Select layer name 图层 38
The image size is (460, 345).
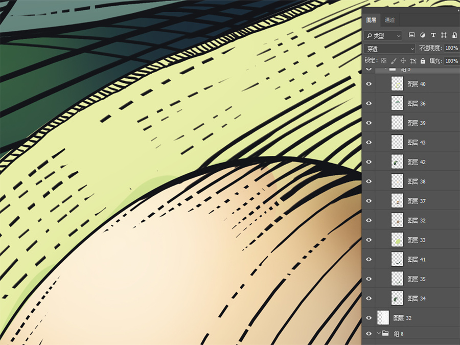pos(416,181)
